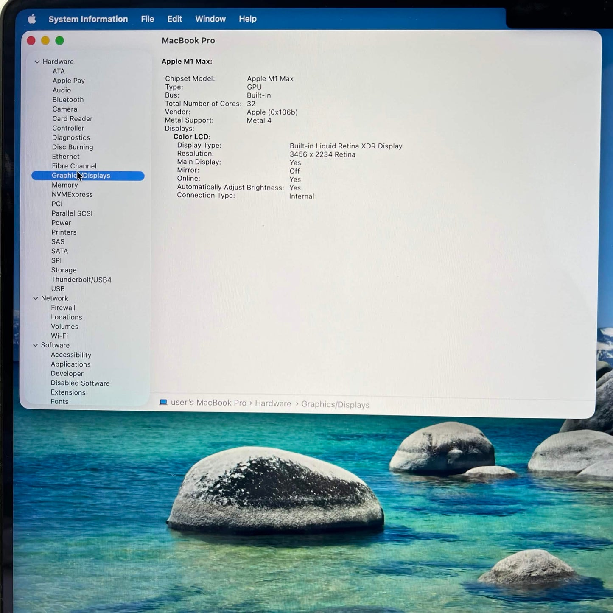Click the MacBook Pro window title

[x=188, y=41]
